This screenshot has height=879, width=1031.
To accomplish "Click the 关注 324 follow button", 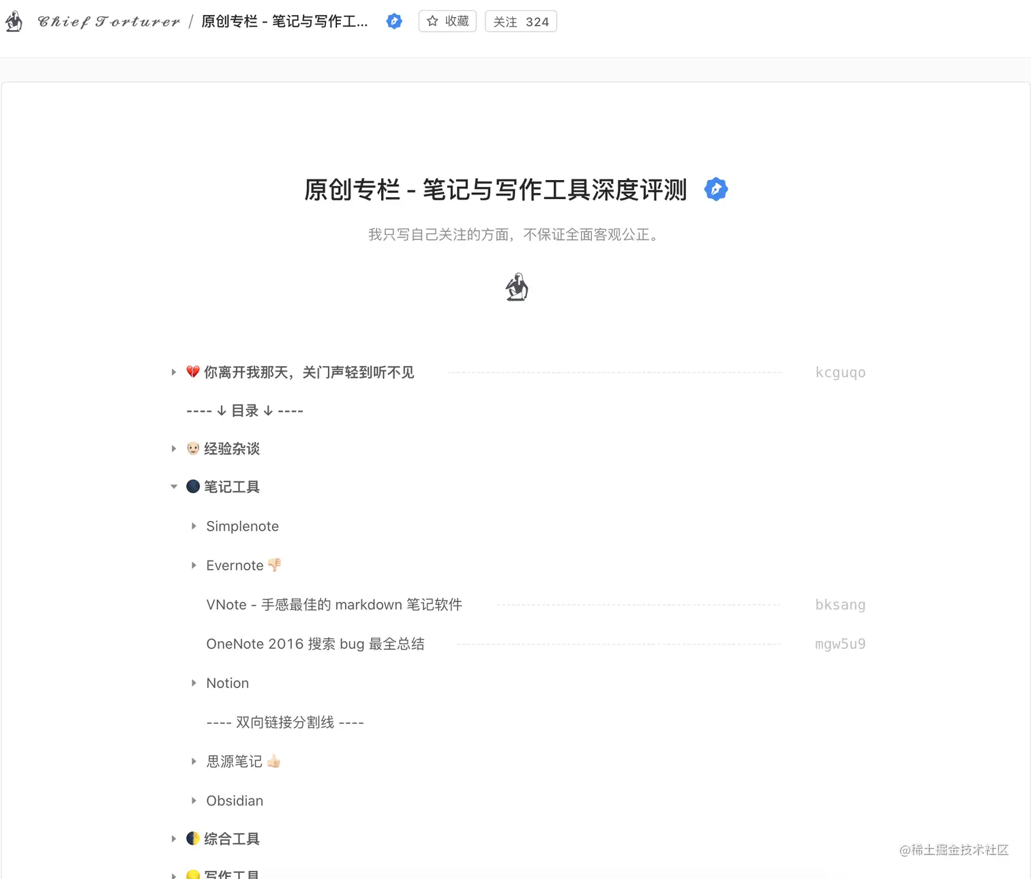I will coord(521,22).
